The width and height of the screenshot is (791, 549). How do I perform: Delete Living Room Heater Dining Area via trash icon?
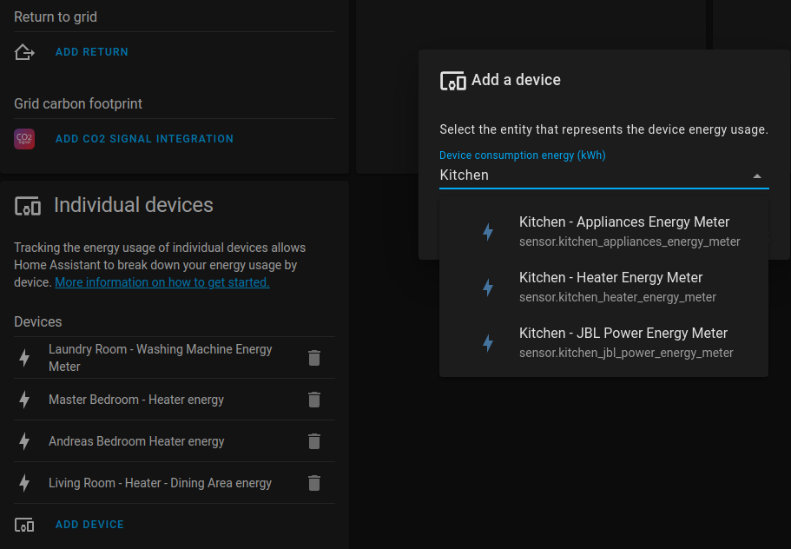point(314,483)
